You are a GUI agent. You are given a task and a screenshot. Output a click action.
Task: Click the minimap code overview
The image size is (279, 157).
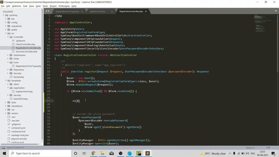(x=263, y=23)
